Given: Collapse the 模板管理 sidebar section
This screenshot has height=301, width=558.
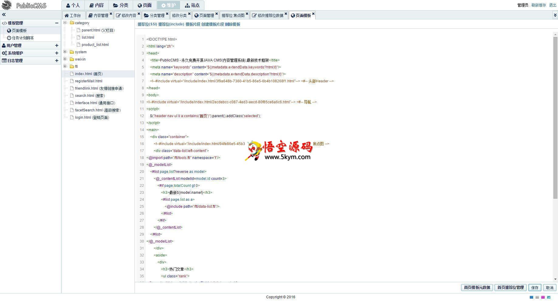Looking at the screenshot, I should [x=56, y=23].
